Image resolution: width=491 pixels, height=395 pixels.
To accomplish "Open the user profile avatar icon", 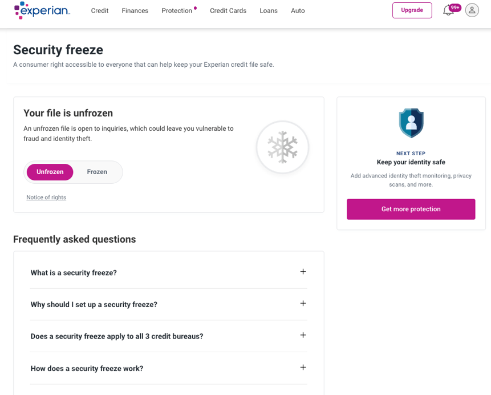I will click(472, 10).
